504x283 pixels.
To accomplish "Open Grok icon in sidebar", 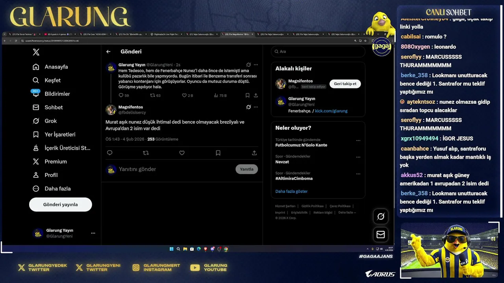I will pyautogui.click(x=36, y=121).
